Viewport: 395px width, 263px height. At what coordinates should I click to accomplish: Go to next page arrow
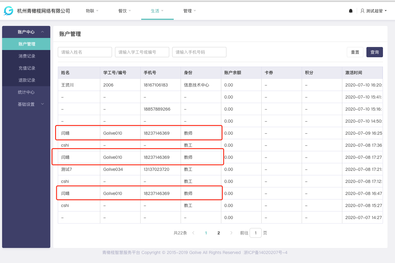[x=231, y=233]
